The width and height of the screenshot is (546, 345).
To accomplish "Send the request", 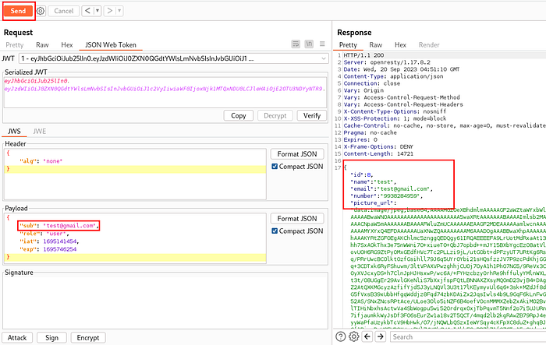I will pyautogui.click(x=18, y=11).
